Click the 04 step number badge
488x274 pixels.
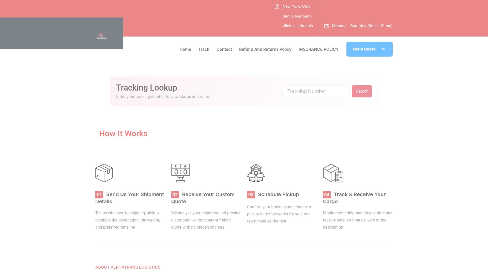(327, 195)
